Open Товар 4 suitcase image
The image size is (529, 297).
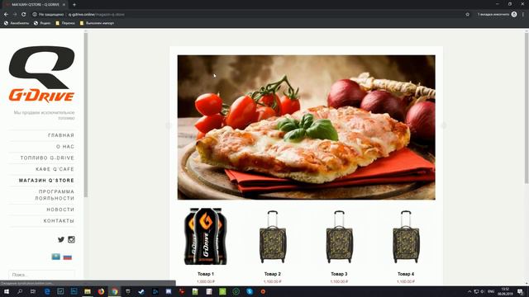tap(406, 237)
